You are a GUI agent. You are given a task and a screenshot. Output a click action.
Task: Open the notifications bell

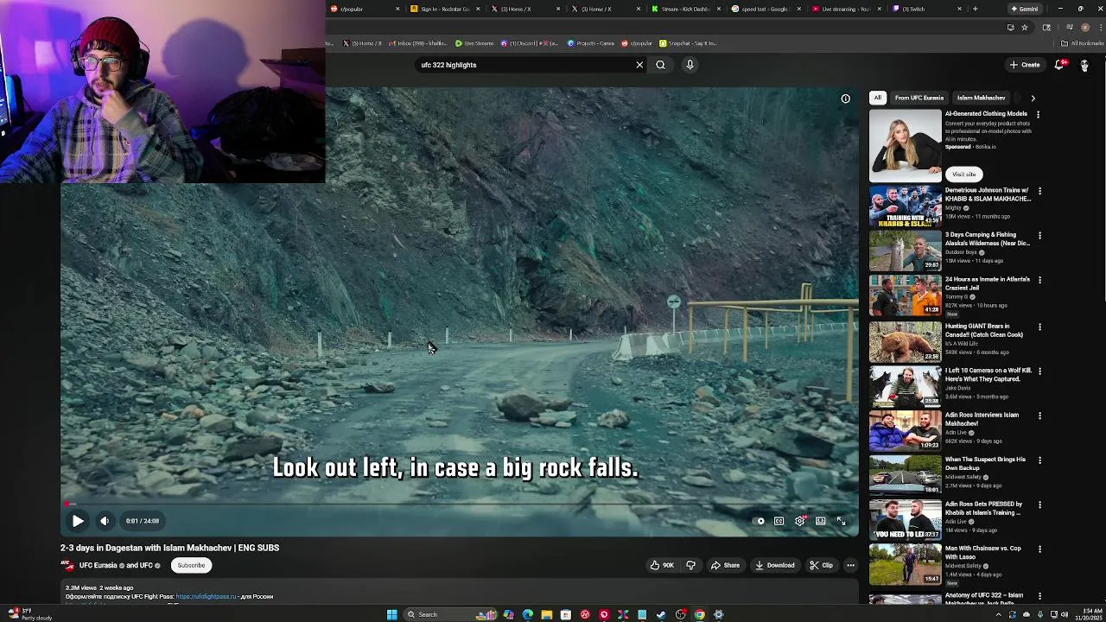pyautogui.click(x=1059, y=65)
